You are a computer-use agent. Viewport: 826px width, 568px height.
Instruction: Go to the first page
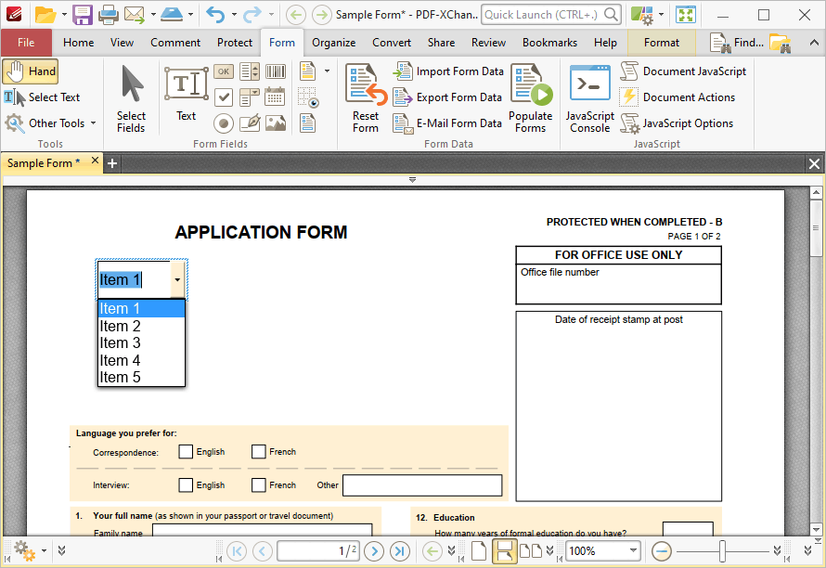(236, 551)
